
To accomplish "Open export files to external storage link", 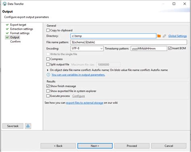I will click(85, 103).
